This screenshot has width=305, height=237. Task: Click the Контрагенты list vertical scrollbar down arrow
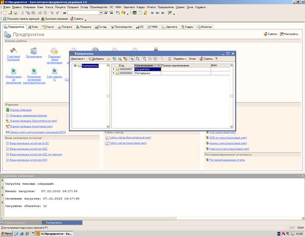coord(232,126)
